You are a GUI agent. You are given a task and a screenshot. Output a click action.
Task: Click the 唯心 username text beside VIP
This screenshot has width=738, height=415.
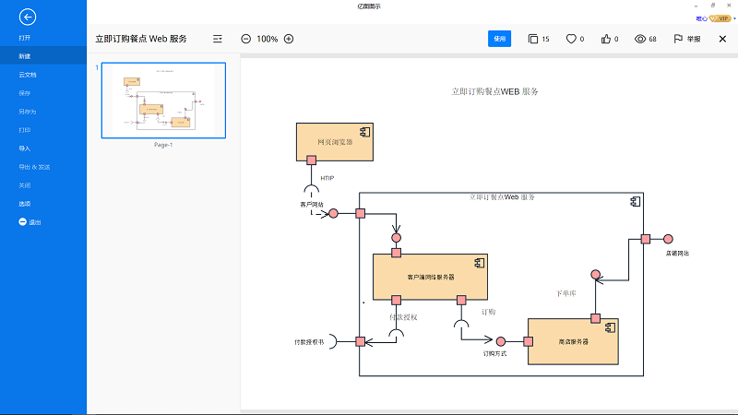coord(701,18)
